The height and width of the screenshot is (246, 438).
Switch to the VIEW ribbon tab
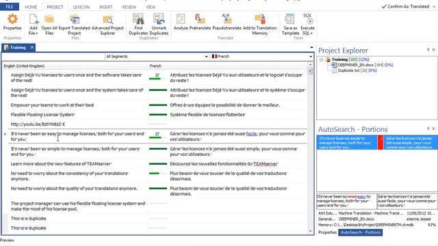151,7
